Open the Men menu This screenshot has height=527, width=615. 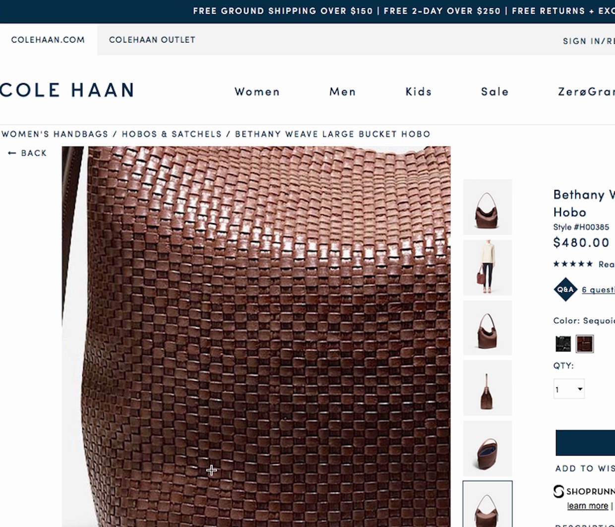click(x=342, y=92)
